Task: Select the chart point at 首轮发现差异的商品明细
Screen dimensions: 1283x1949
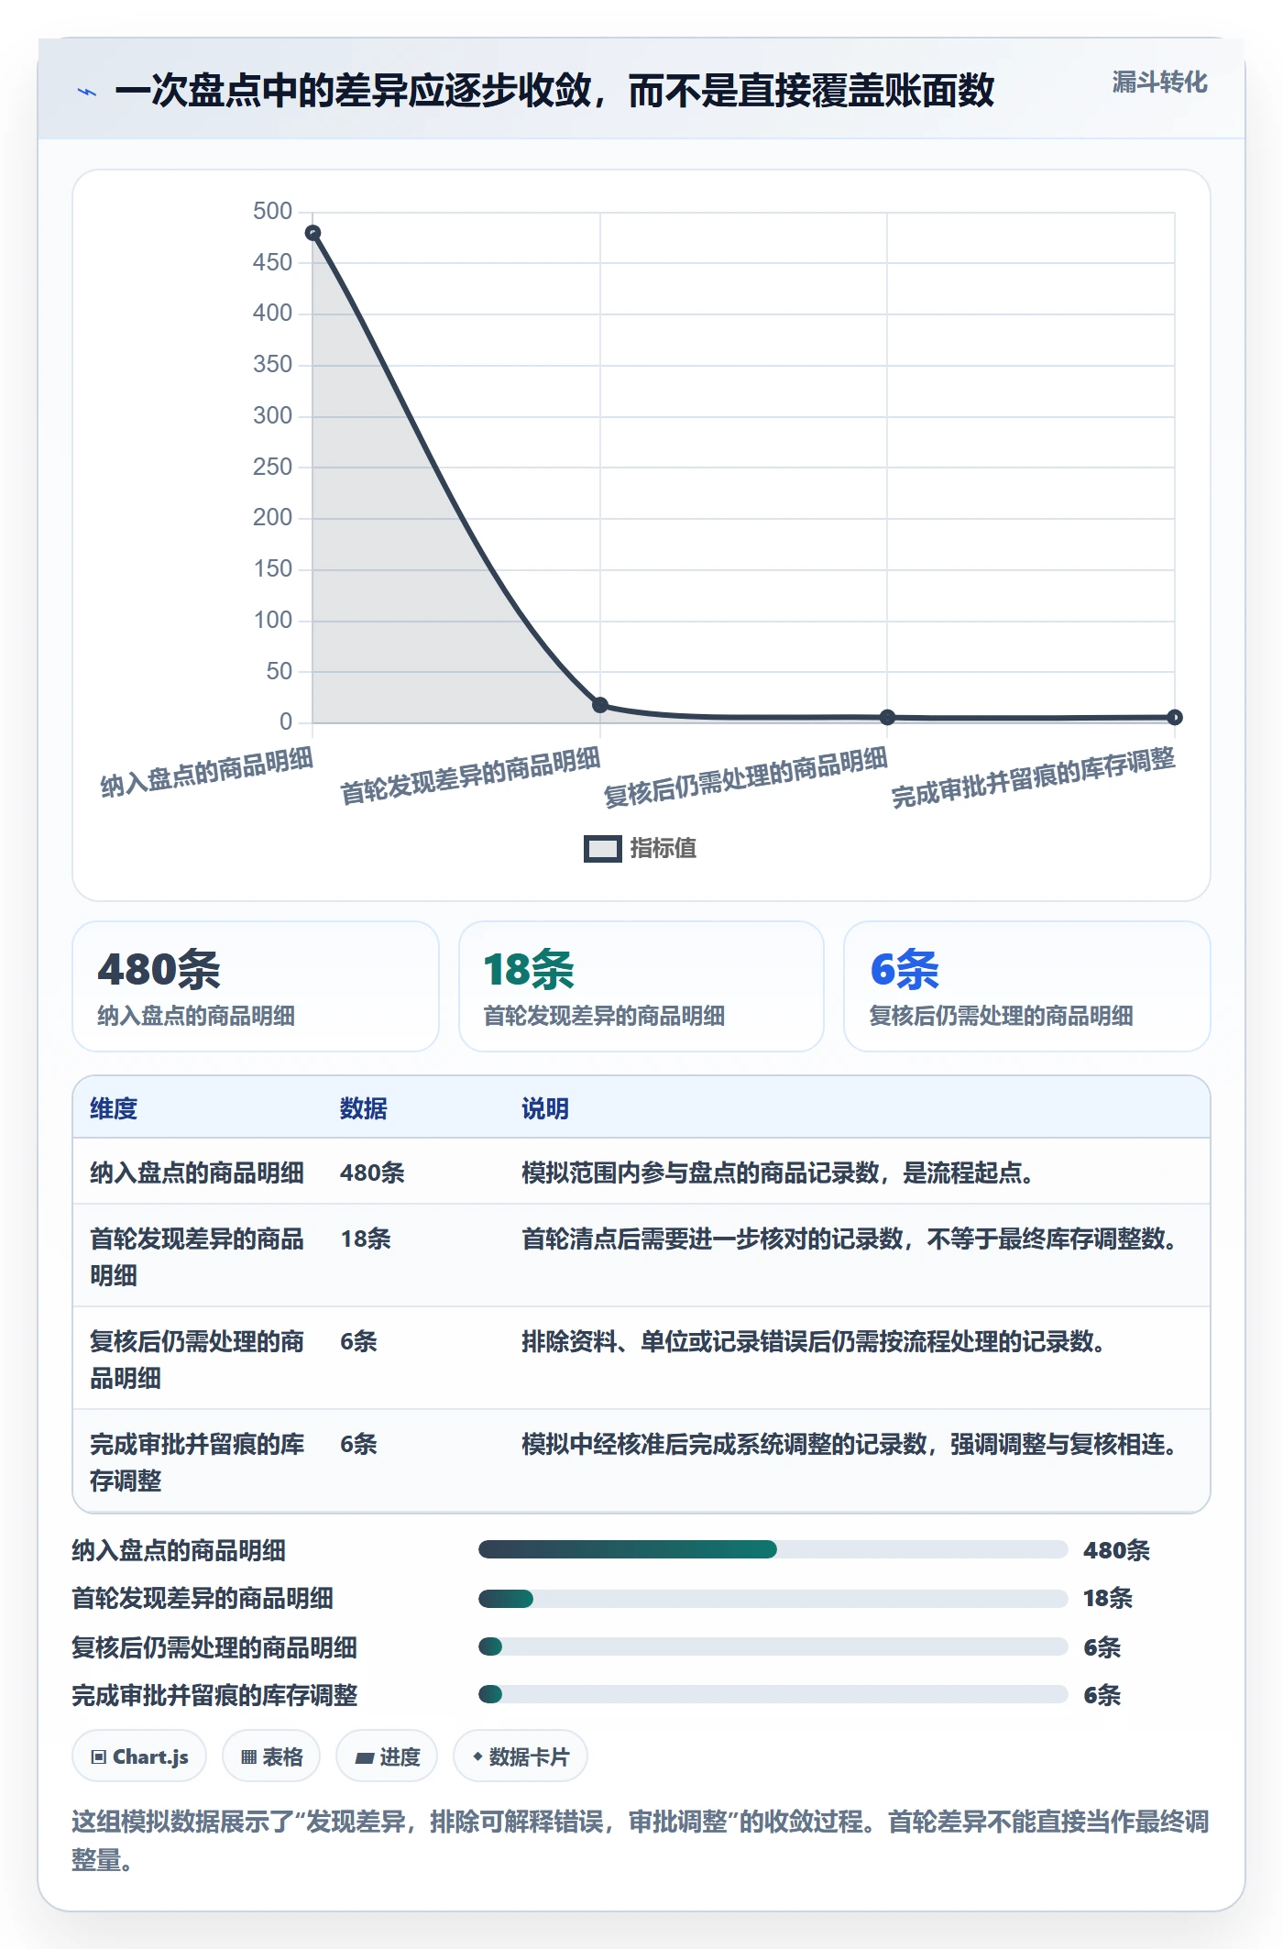Action: [600, 705]
